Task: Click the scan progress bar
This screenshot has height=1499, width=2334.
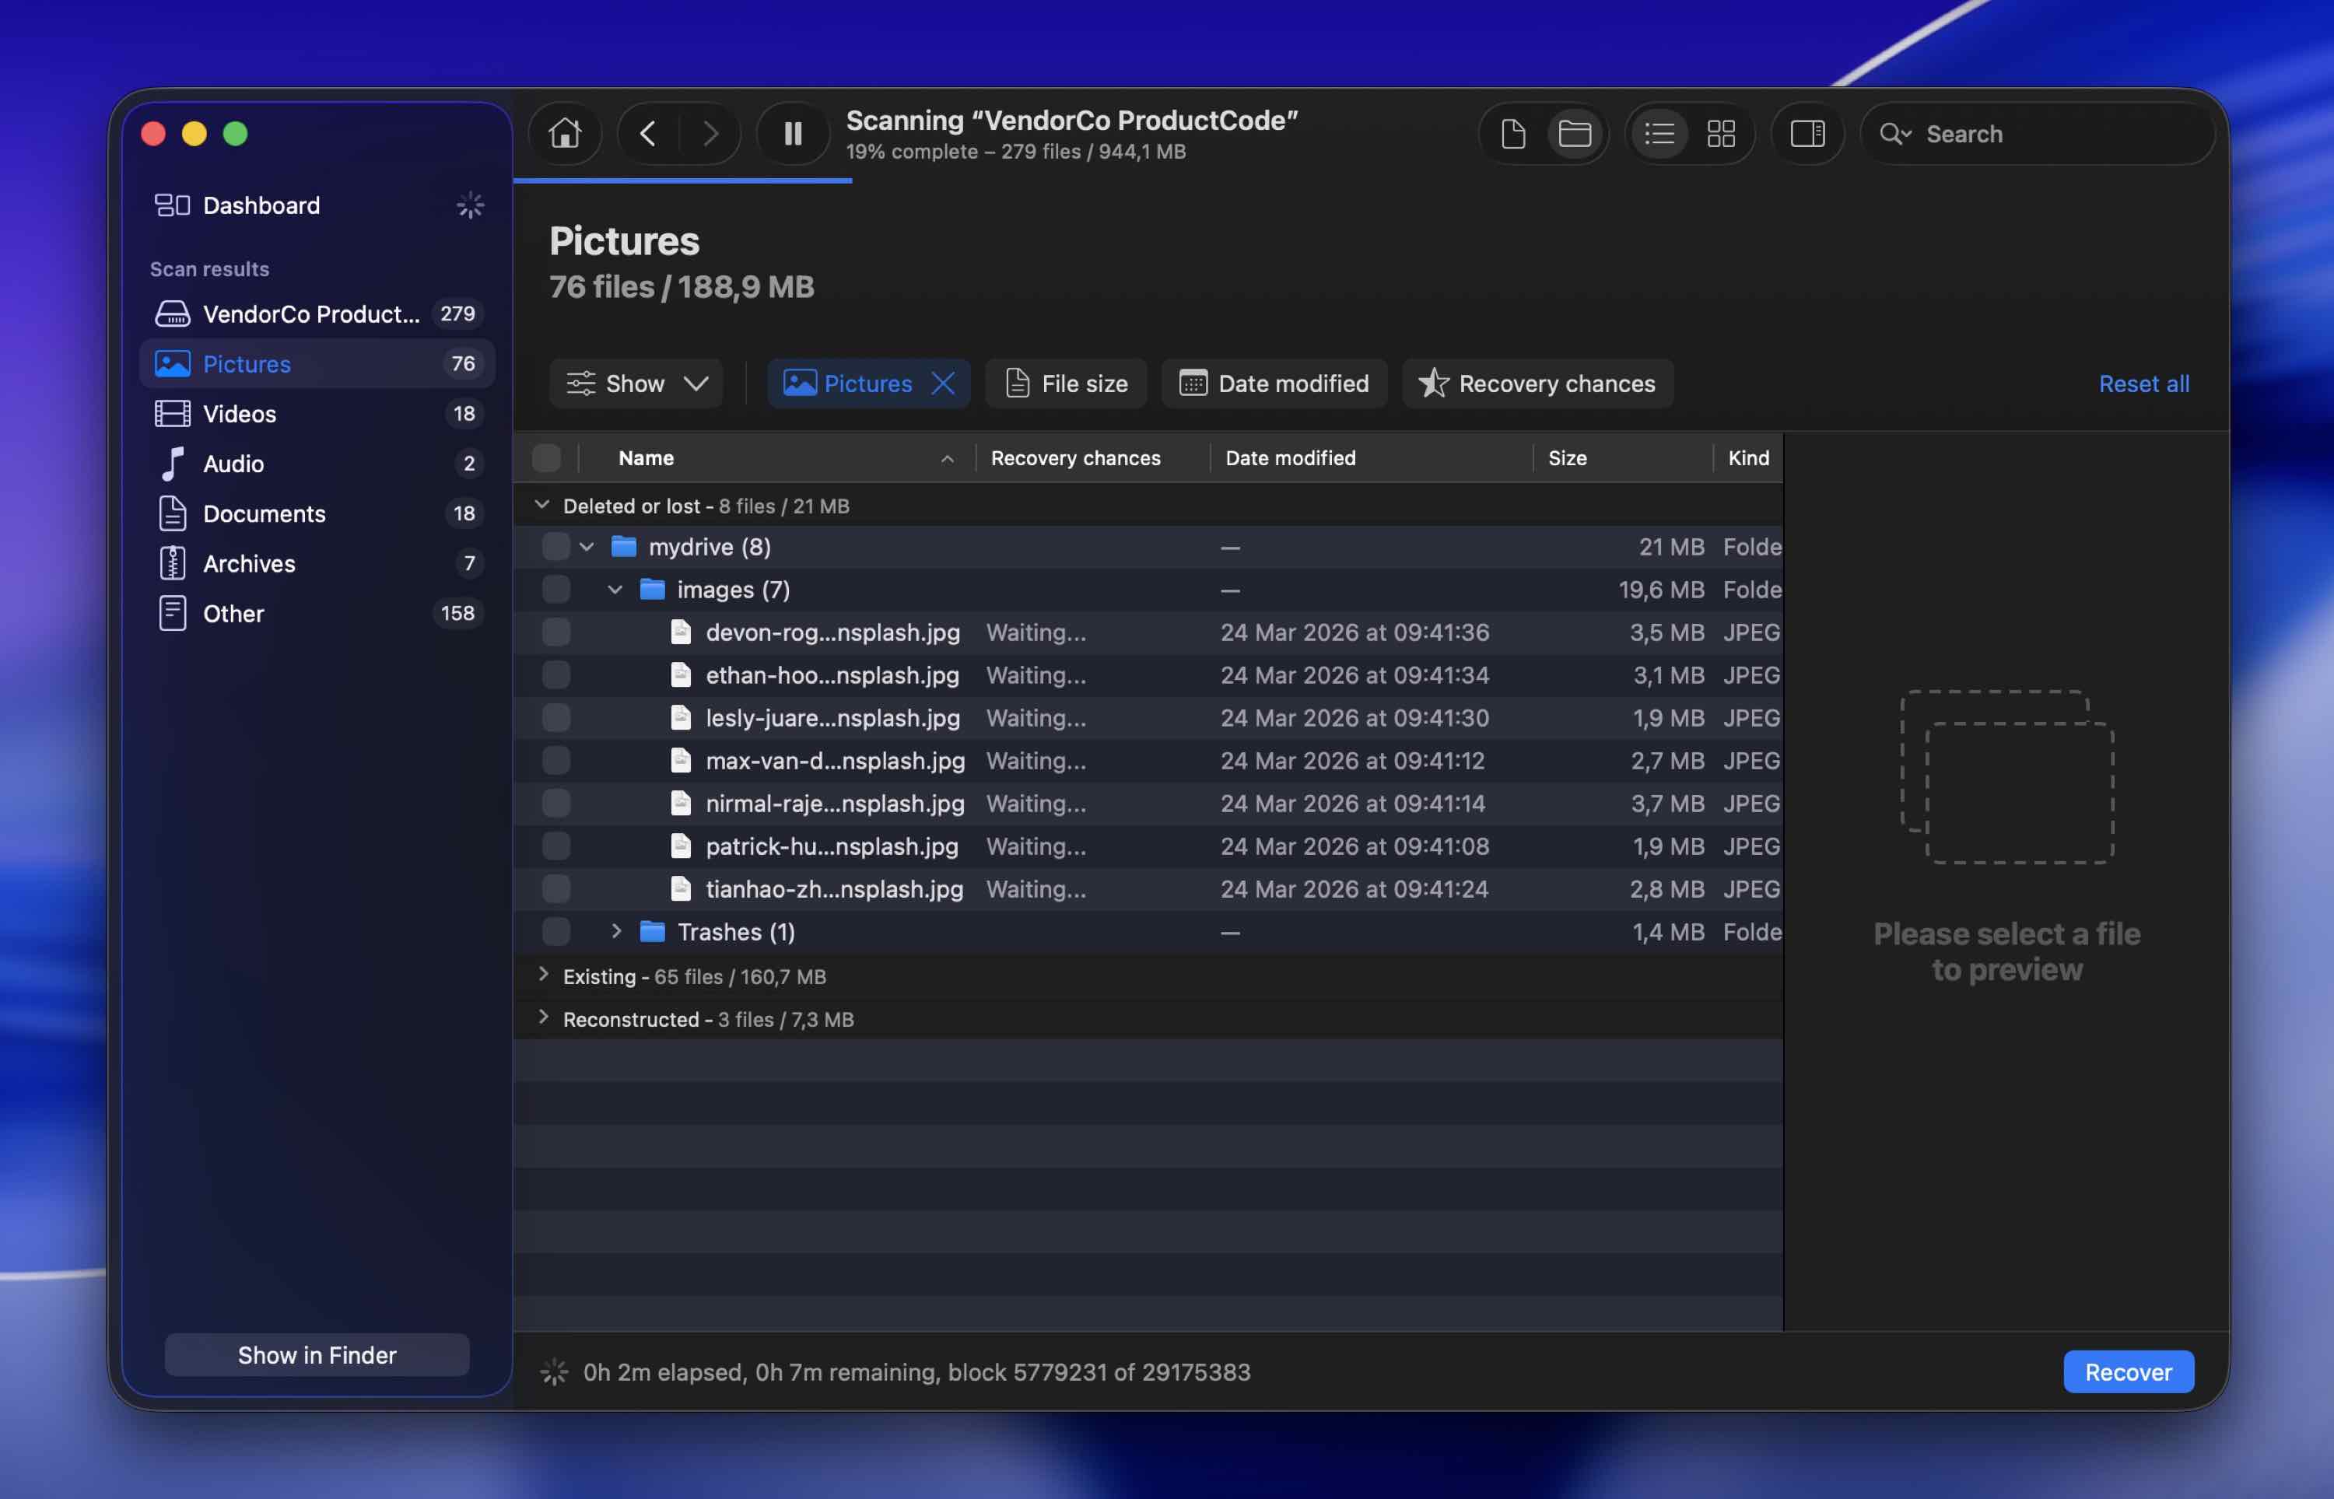Action: coord(682,180)
